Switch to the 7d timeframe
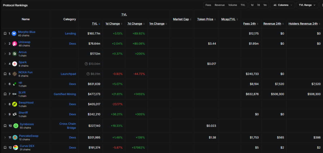Screen dimensions: 323x153 (258, 5)
